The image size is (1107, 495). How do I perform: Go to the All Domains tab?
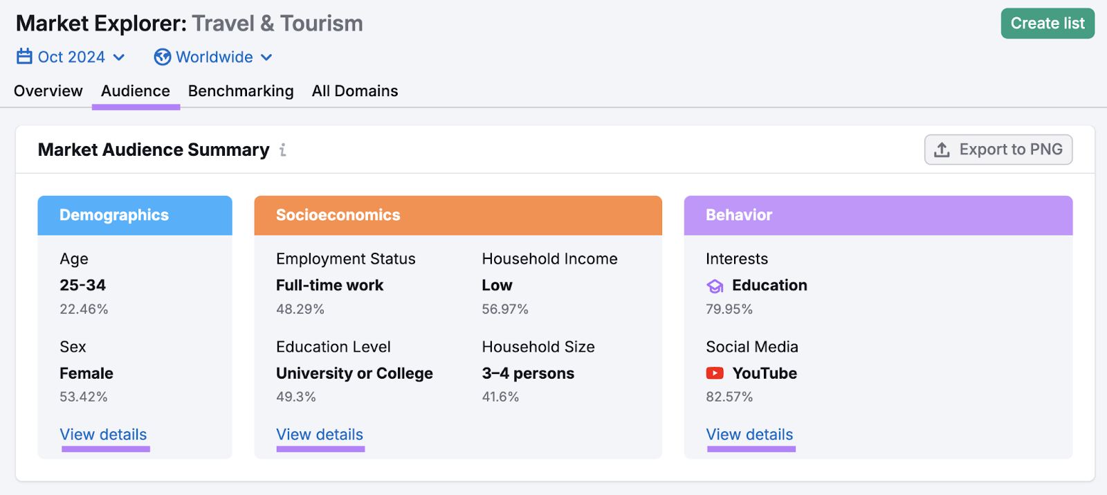355,91
